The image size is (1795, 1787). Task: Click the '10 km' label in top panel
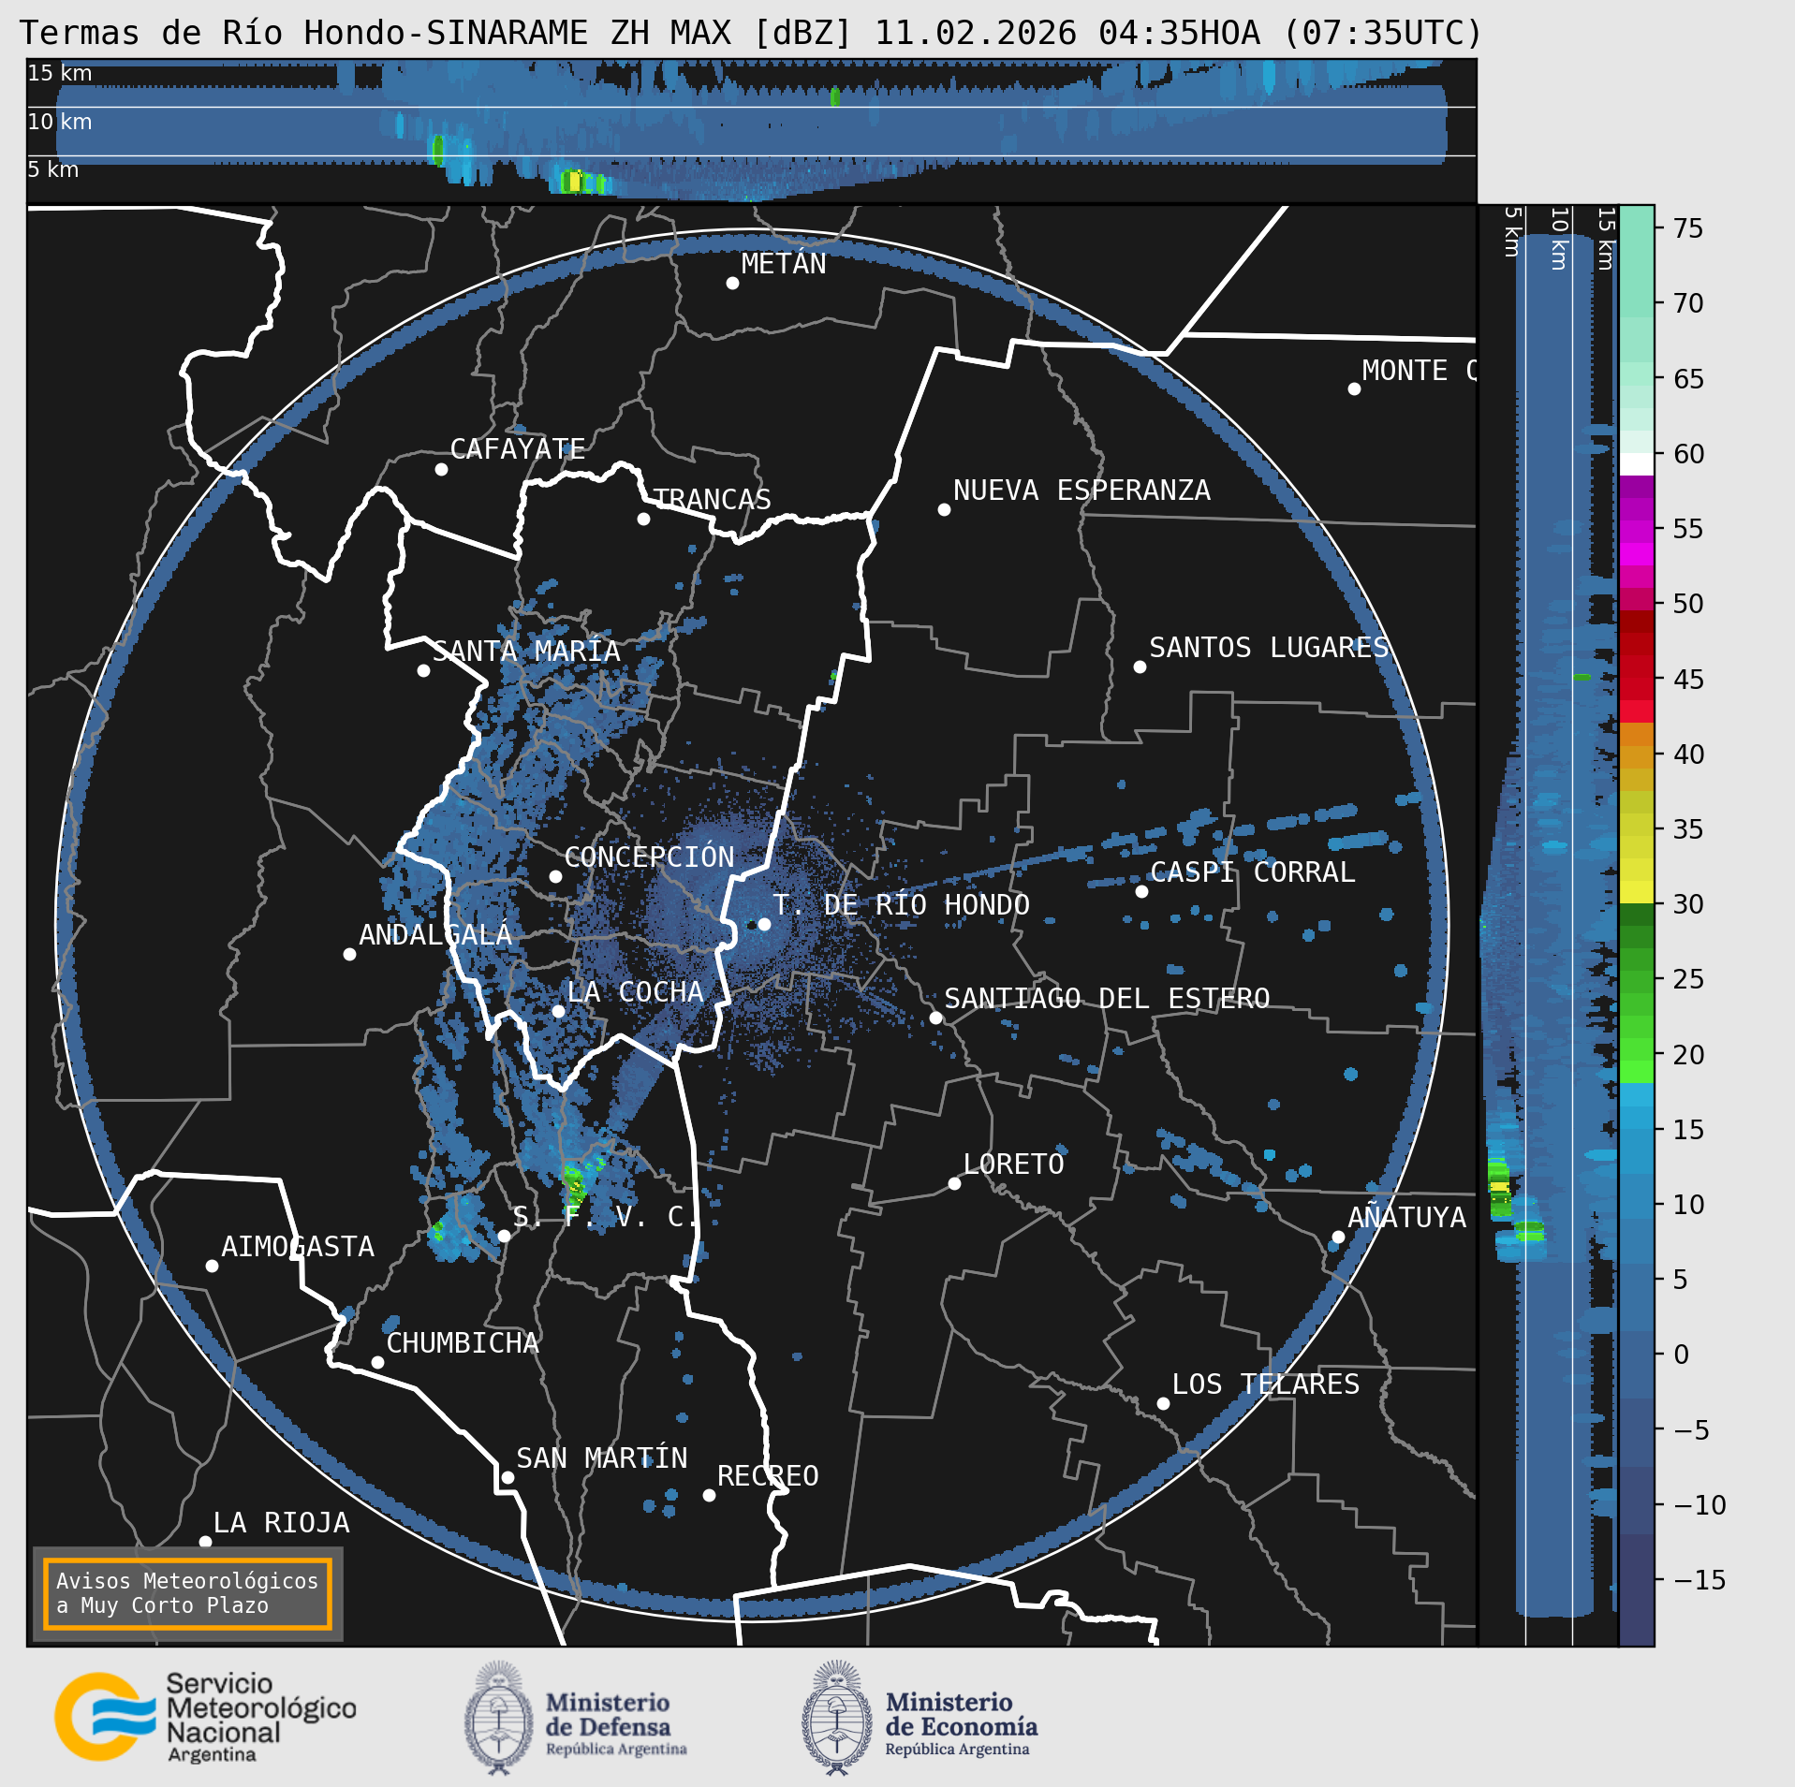click(x=60, y=122)
